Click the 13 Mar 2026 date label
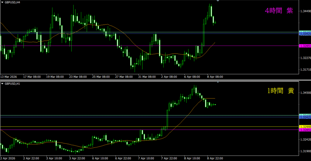The height and width of the screenshot is (161, 311). coord(9,77)
